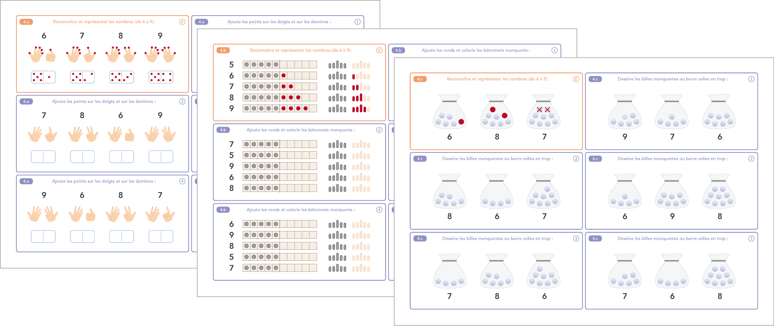Viewport: 774px width, 326px height.
Task: Click the purple 4.b badge in exercise 2
Action: [x=223, y=130]
